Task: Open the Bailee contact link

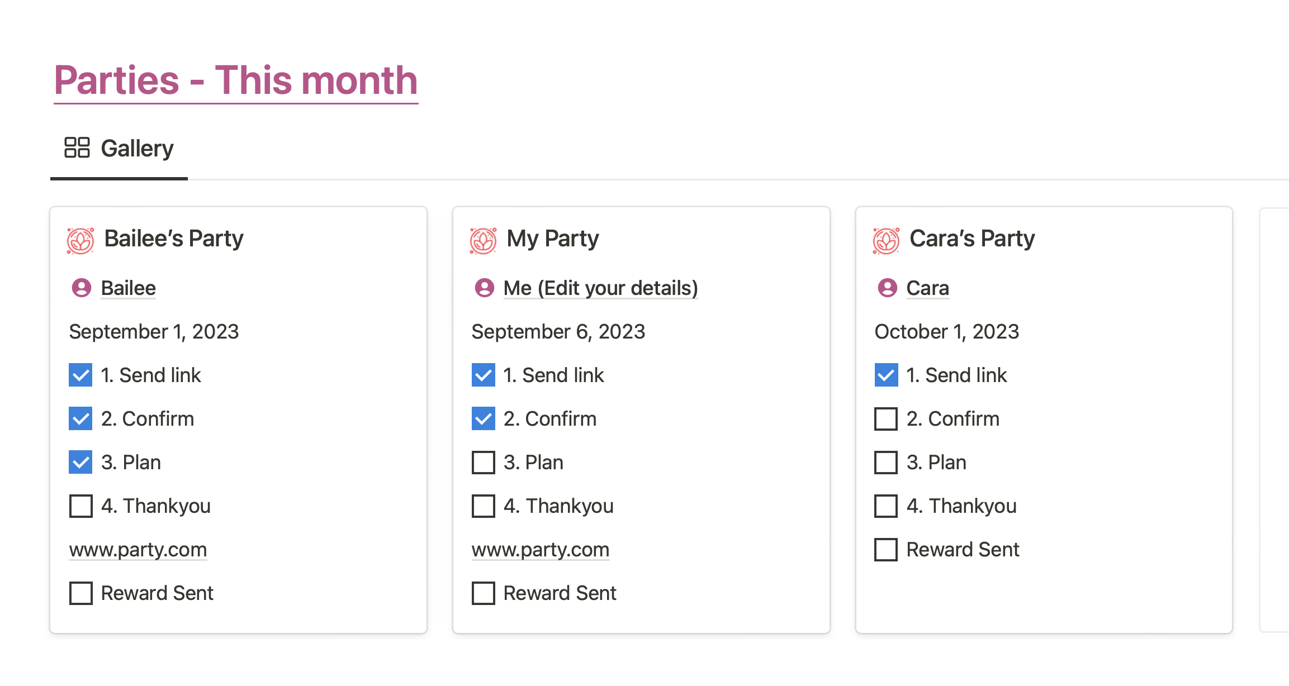Action: (129, 288)
